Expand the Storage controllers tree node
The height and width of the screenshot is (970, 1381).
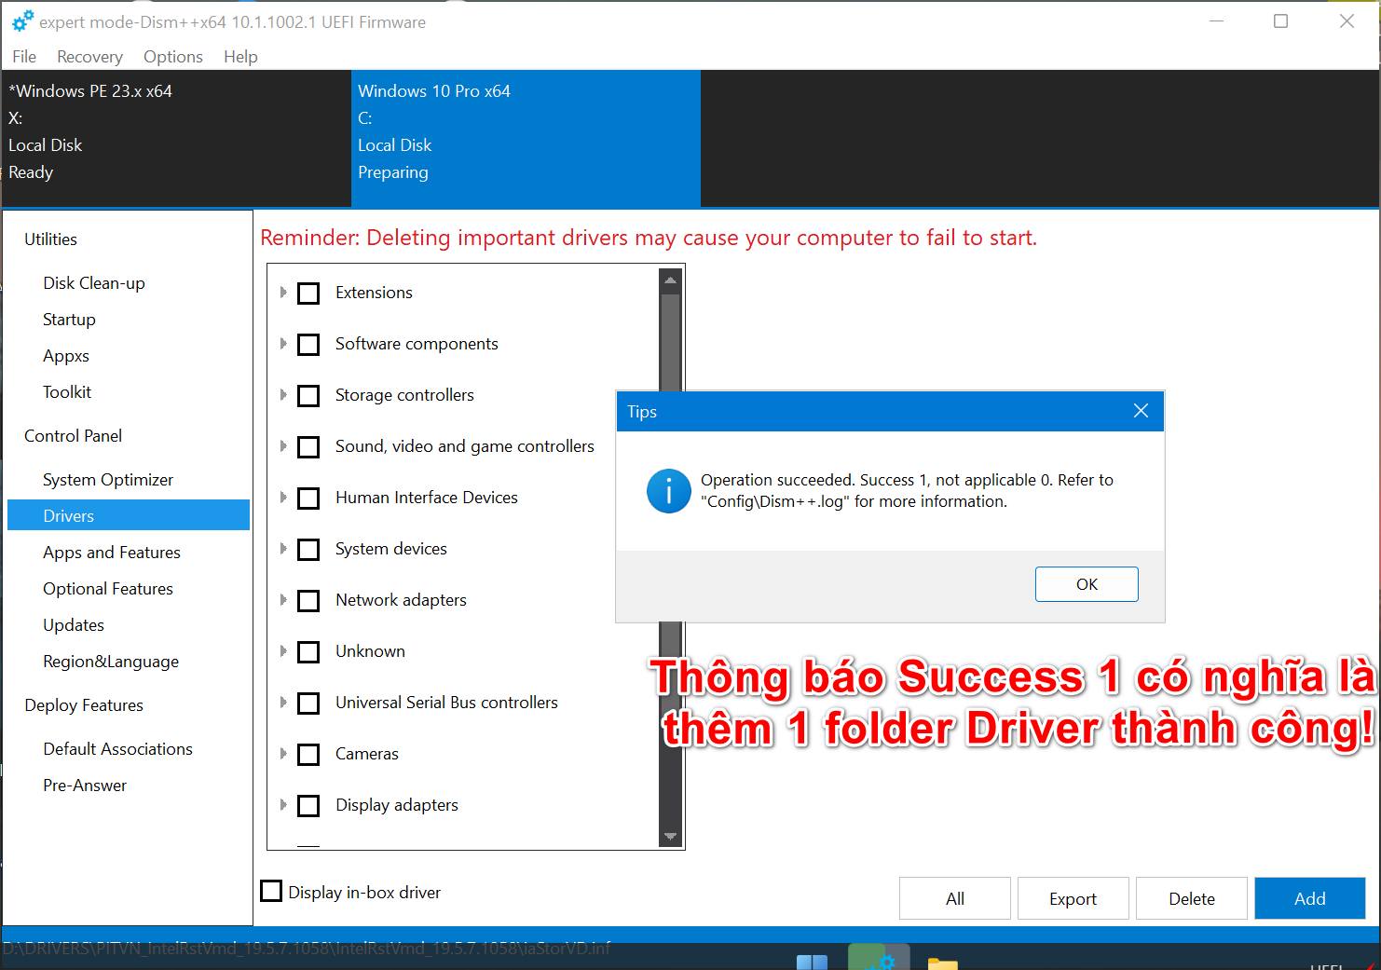click(x=283, y=395)
